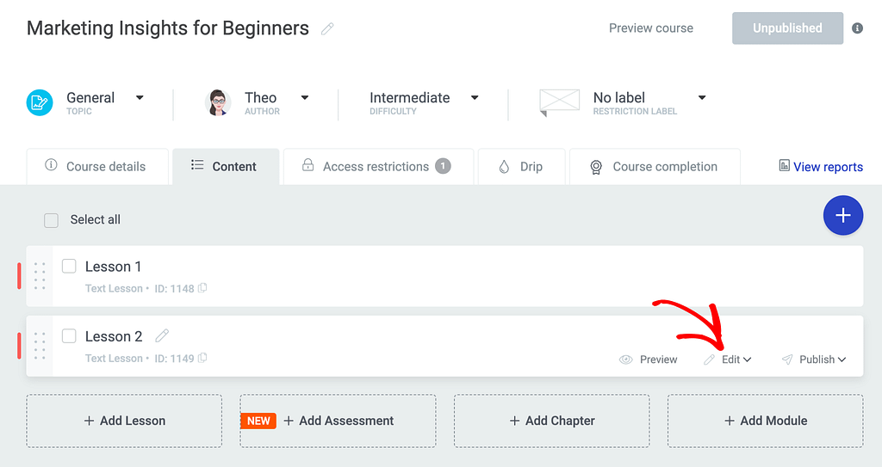The image size is (882, 467).
Task: Open the General topic dropdown
Action: click(140, 98)
